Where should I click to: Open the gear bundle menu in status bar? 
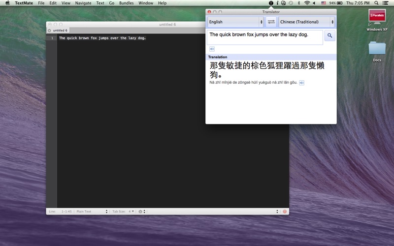tap(141, 212)
